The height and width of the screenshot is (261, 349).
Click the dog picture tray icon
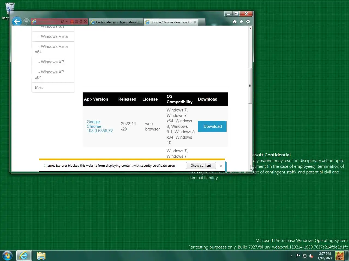pyautogui.click(x=340, y=256)
